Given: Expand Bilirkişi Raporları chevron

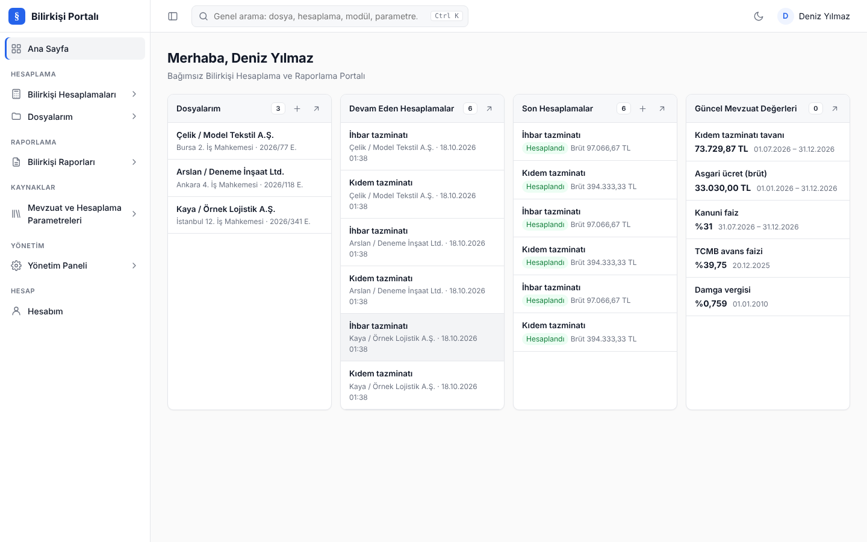Looking at the screenshot, I should tap(134, 162).
